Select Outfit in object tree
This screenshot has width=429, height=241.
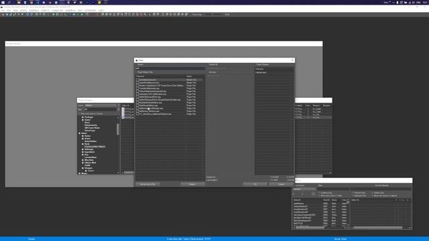(88, 165)
